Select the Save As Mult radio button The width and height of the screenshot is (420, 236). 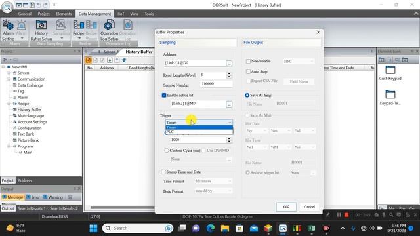[x=247, y=115]
